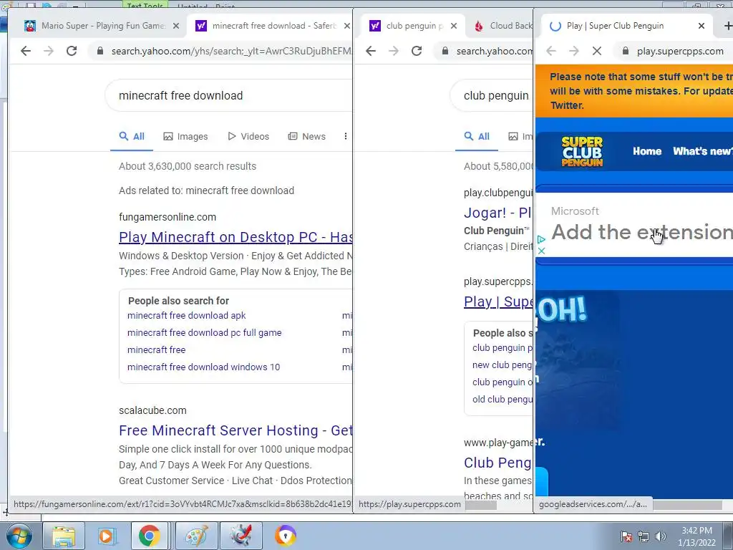Screen dimensions: 733x550
Task: Click lock icon beside search.yahoo.com/yhs address
Action: (99, 51)
